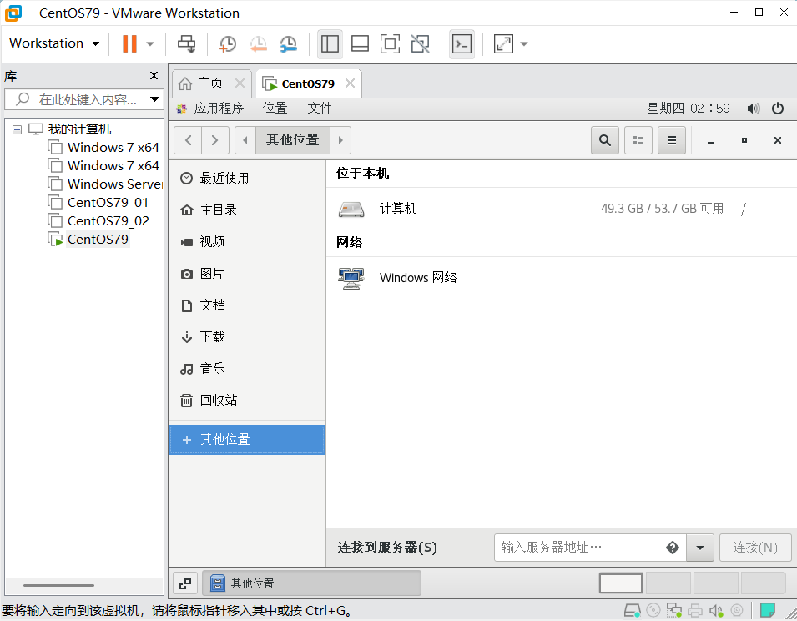Collapse the 我的计算机 tree node
The image size is (797, 621).
[x=18, y=129]
